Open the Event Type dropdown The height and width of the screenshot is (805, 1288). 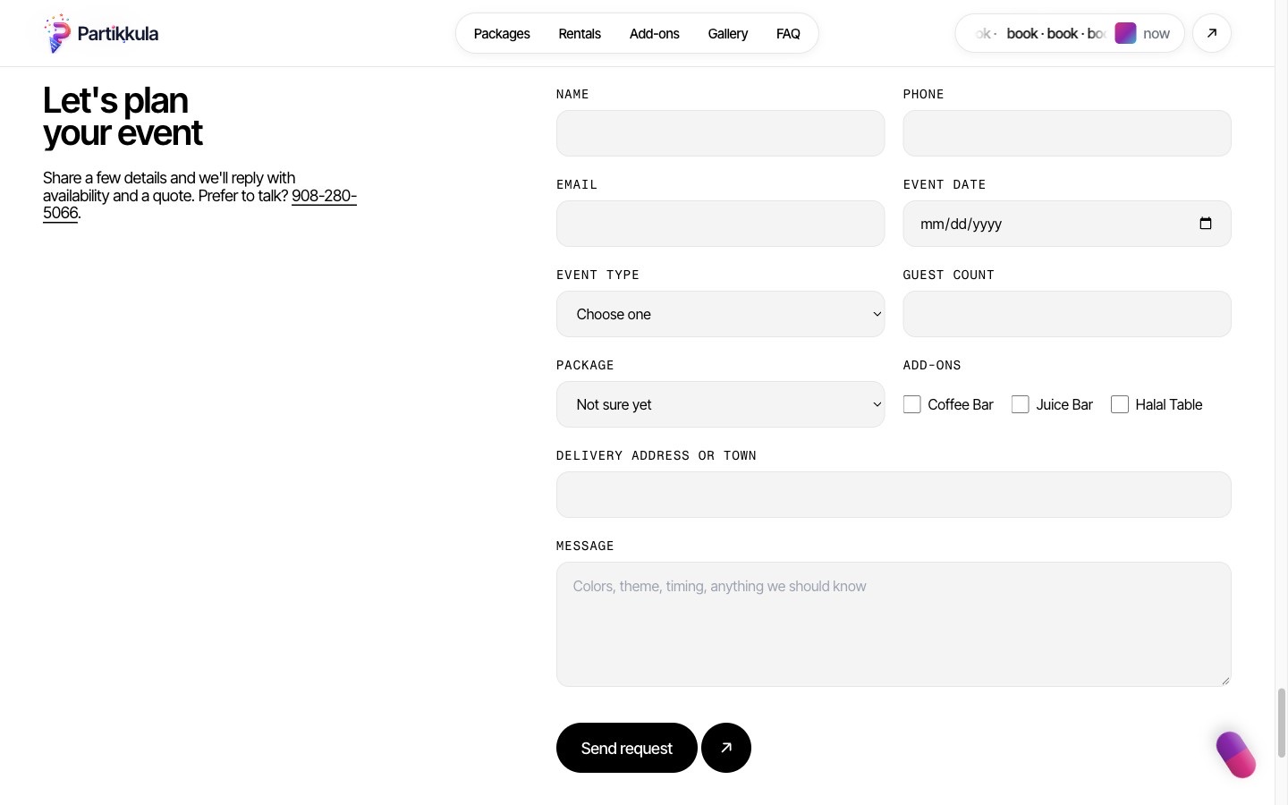point(721,314)
